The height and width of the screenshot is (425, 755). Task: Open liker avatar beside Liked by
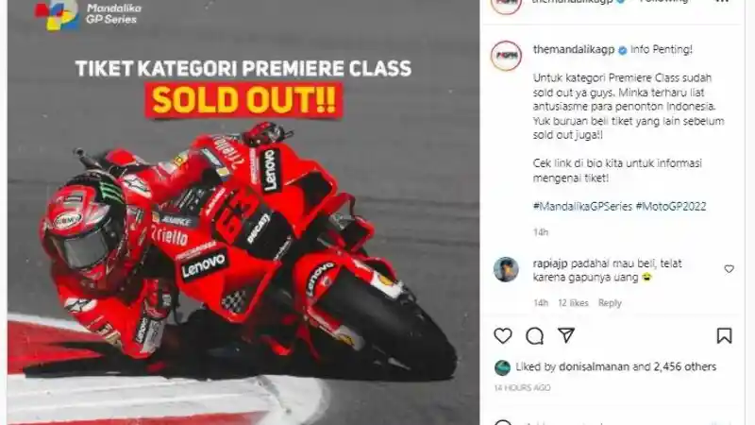click(x=502, y=367)
